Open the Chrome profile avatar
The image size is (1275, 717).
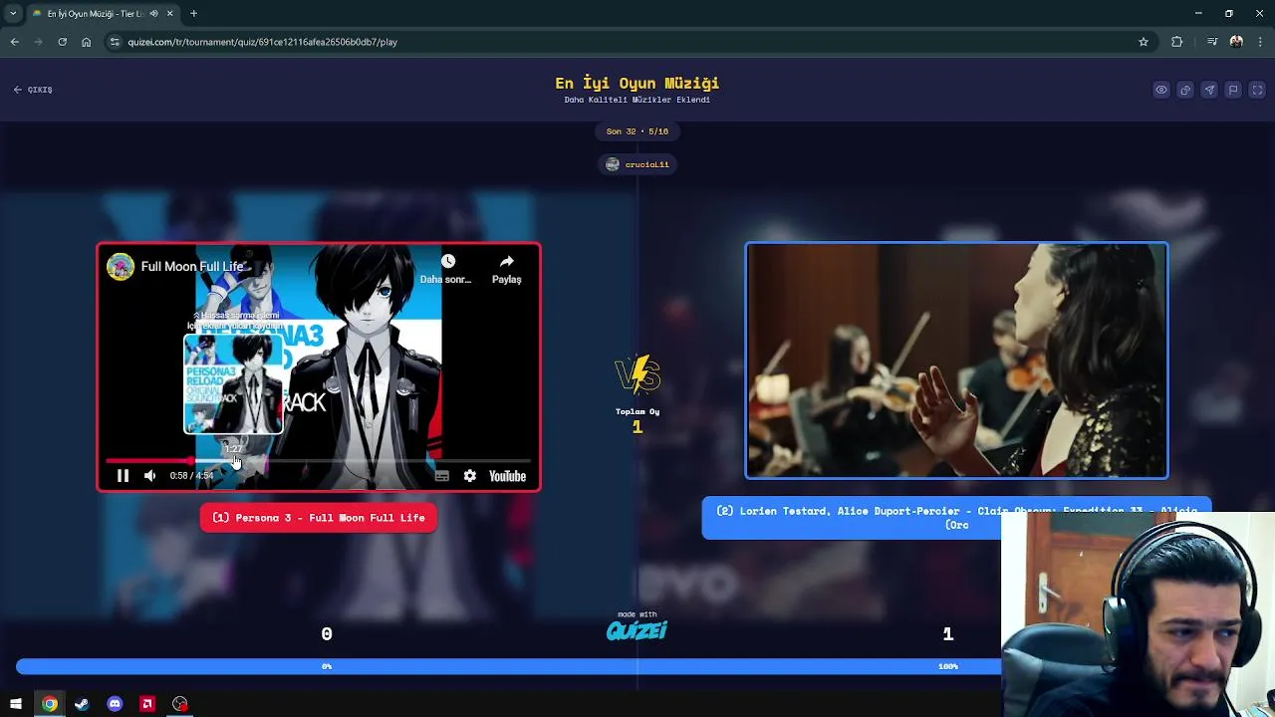tap(1236, 42)
